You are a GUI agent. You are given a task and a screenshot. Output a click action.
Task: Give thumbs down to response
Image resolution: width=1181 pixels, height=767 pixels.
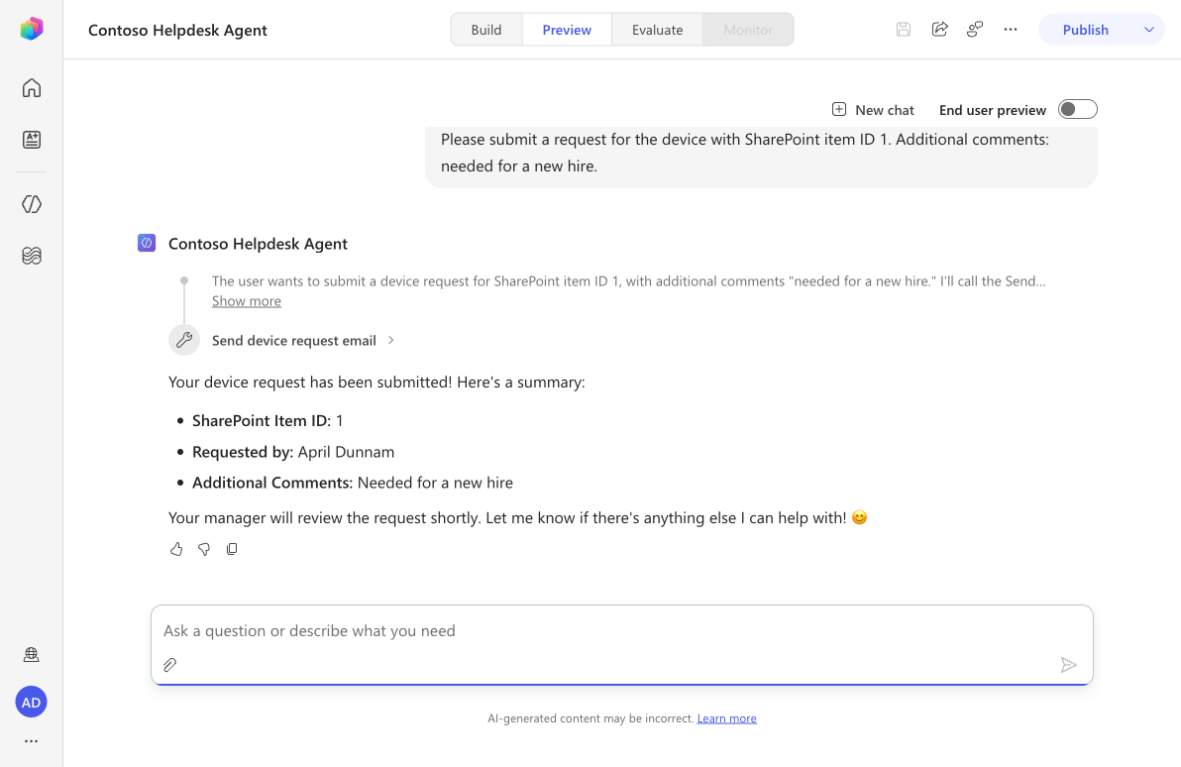[x=204, y=549]
